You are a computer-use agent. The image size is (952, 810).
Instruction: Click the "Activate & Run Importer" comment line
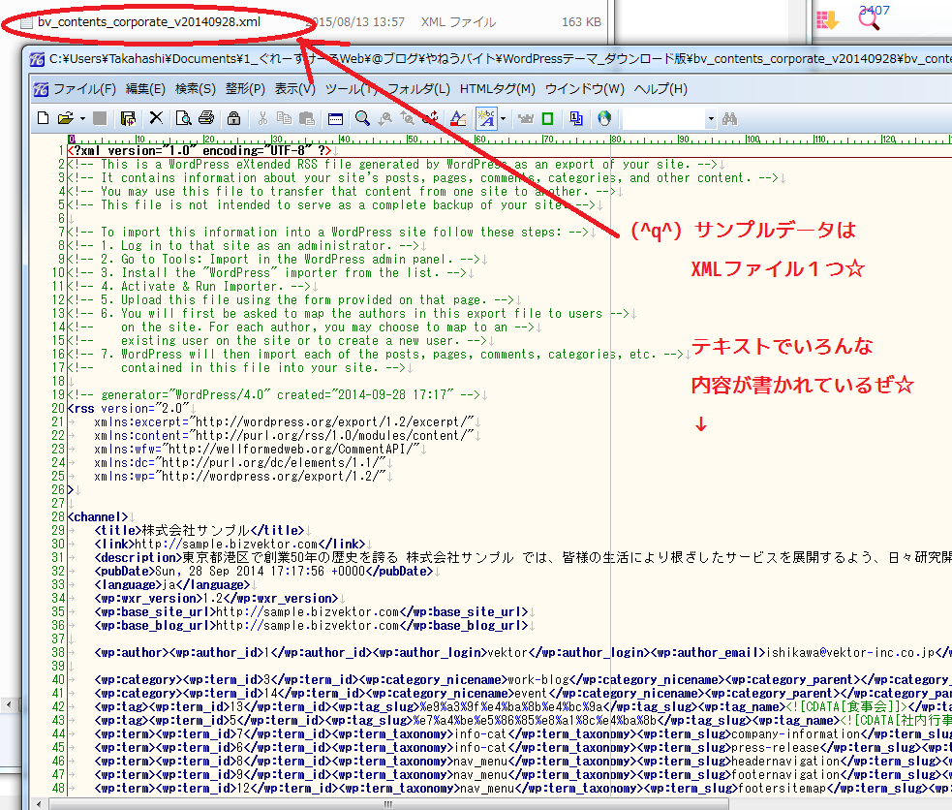click(189, 286)
